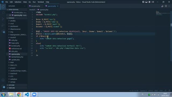Open the Explorer view in activity bar
The height and width of the screenshot is (97, 172).
[3, 7]
